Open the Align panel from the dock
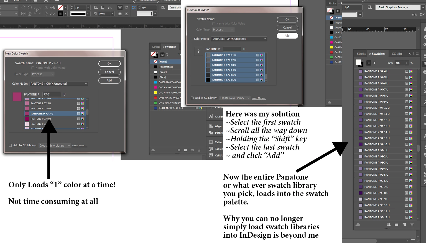 tap(216, 126)
